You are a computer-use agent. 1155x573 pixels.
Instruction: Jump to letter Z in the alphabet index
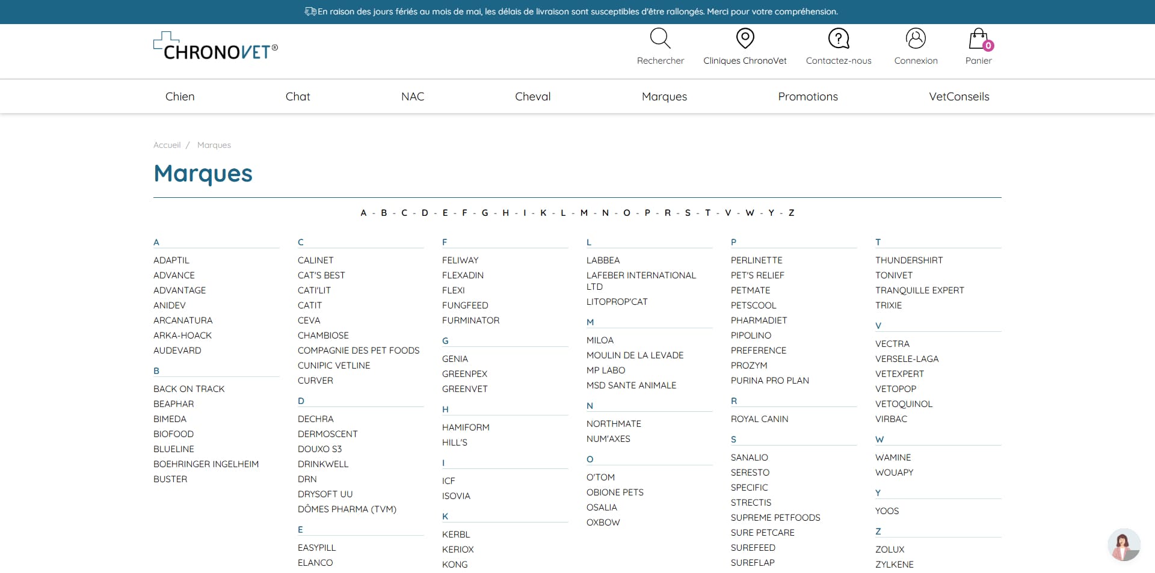(x=791, y=213)
